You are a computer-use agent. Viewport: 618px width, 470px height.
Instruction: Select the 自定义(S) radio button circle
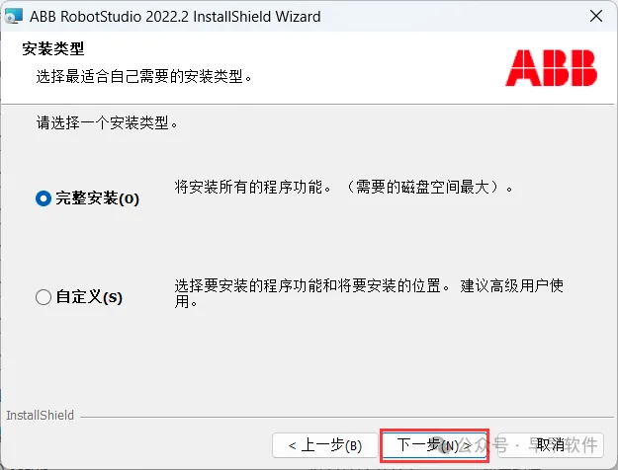44,297
